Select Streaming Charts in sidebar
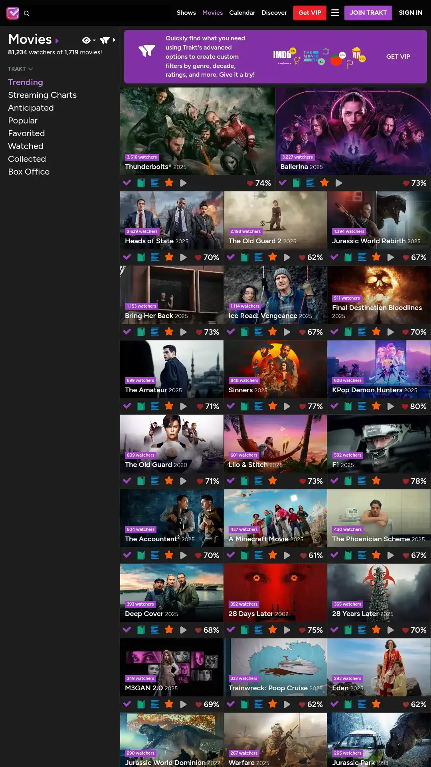The height and width of the screenshot is (767, 431). click(42, 95)
